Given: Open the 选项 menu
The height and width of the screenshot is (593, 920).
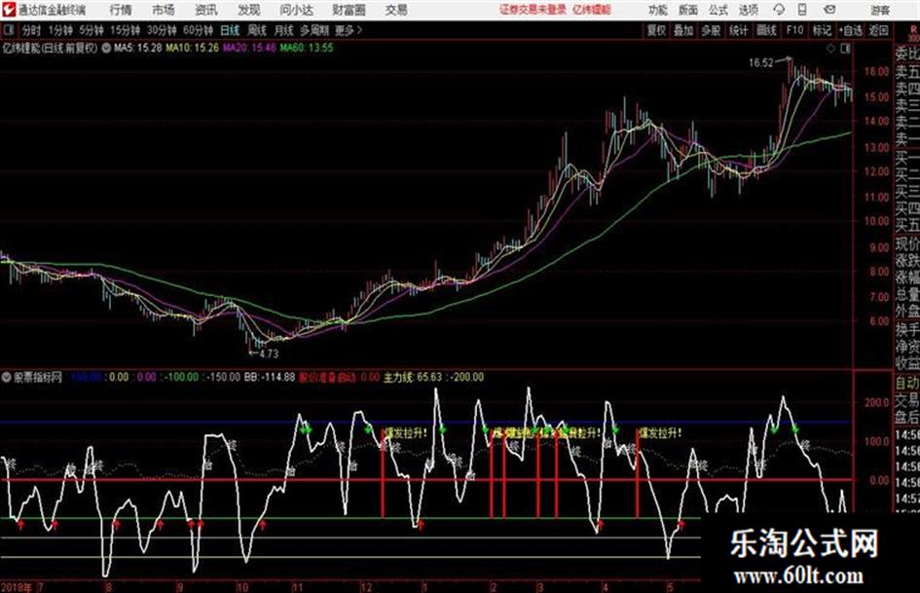Looking at the screenshot, I should point(749,10).
